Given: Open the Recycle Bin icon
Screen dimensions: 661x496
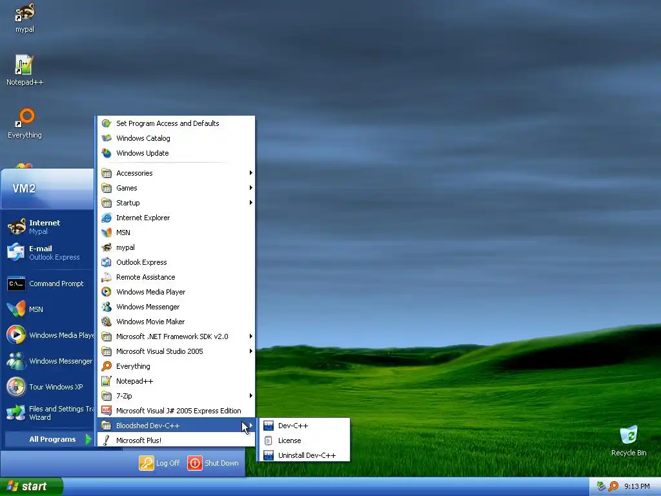Looking at the screenshot, I should pos(629,435).
